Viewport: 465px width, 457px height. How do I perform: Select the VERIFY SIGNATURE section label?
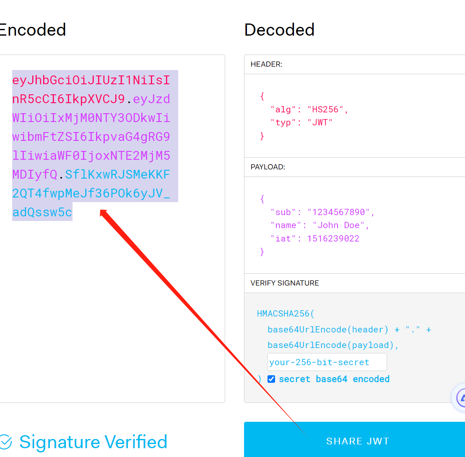pyautogui.click(x=284, y=283)
